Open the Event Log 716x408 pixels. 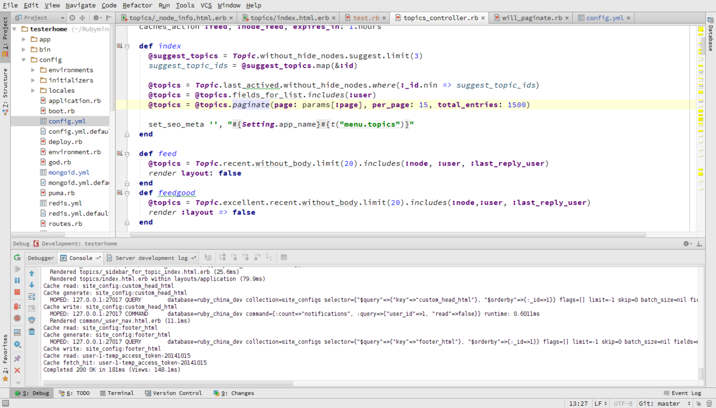coord(682,393)
